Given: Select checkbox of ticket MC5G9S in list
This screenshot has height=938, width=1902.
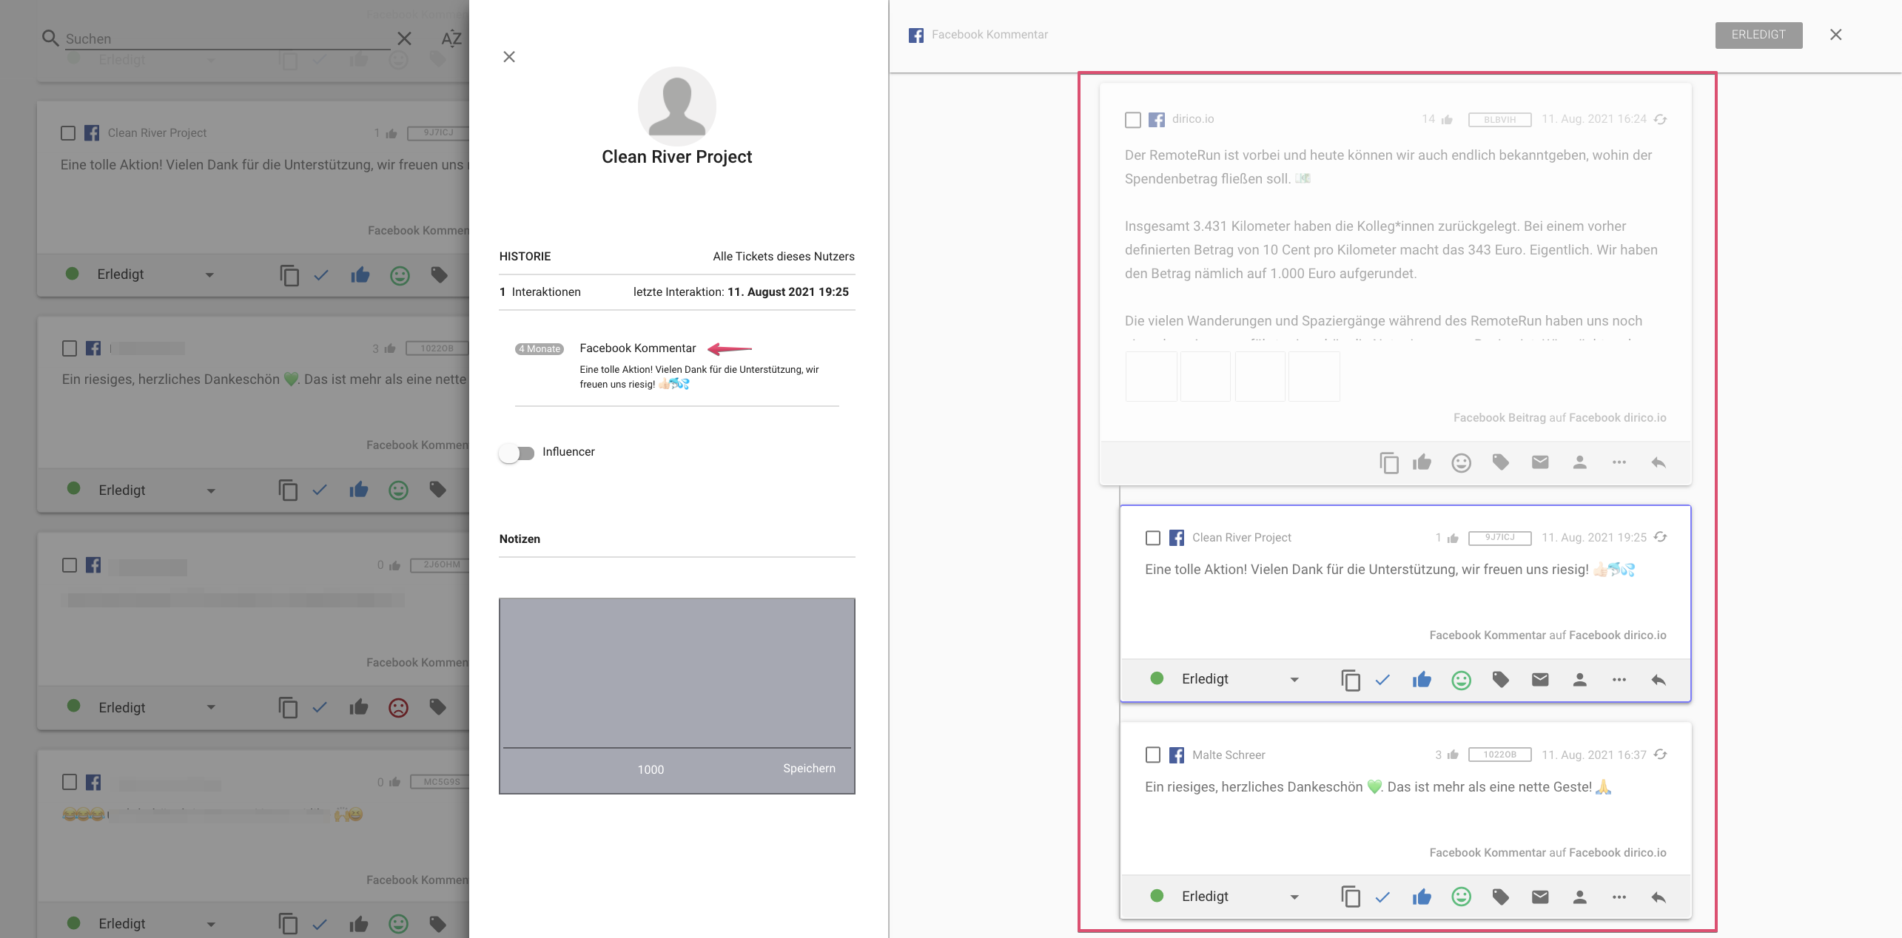Looking at the screenshot, I should [70, 782].
